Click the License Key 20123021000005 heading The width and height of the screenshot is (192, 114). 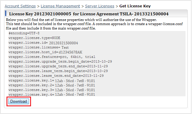[x=89, y=14]
